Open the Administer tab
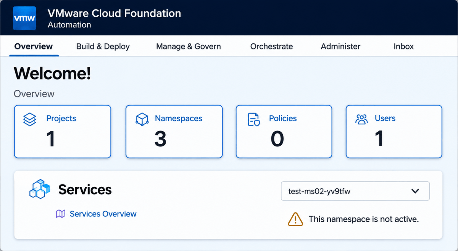458x251 pixels. (x=340, y=46)
